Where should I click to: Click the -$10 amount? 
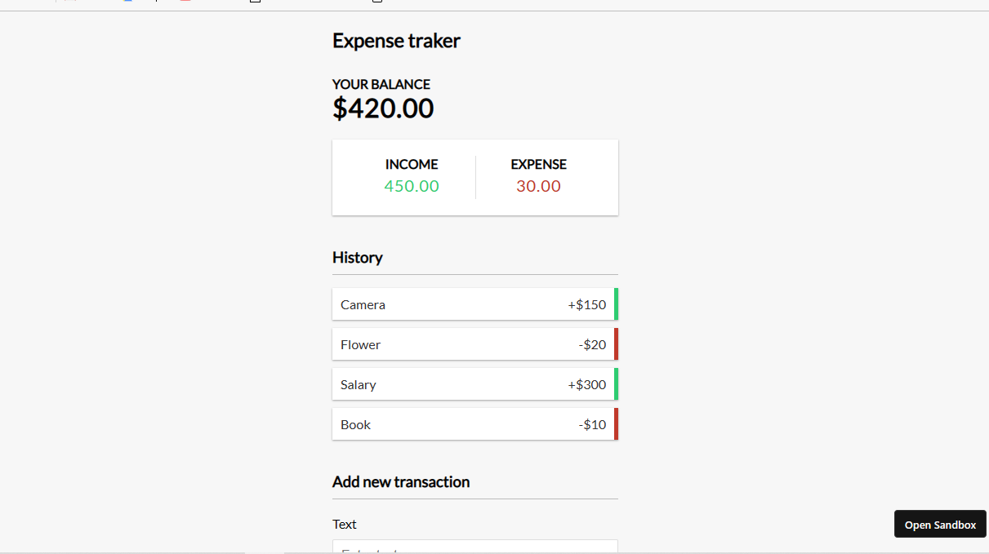(592, 424)
